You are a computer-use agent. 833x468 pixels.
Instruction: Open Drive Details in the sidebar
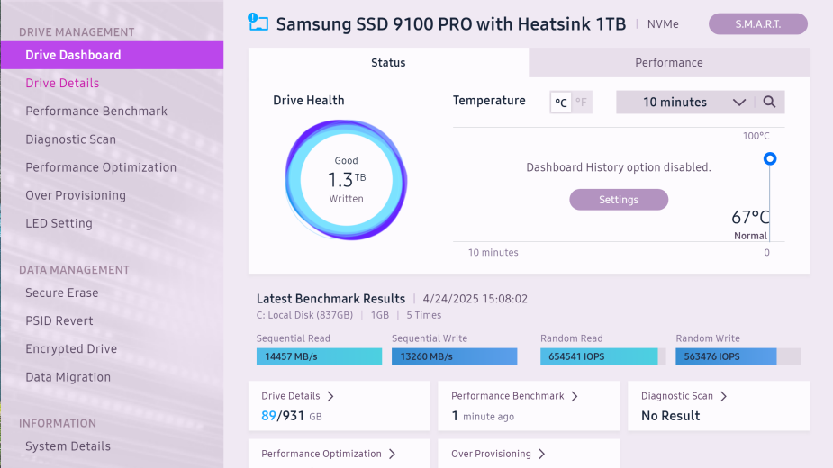pos(62,84)
